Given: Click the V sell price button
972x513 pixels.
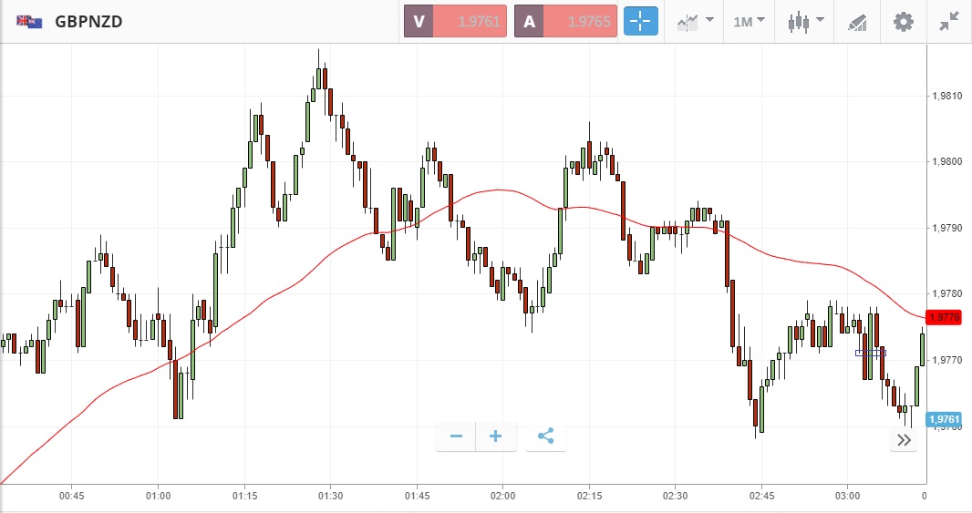Looking at the screenshot, I should 456,21.
